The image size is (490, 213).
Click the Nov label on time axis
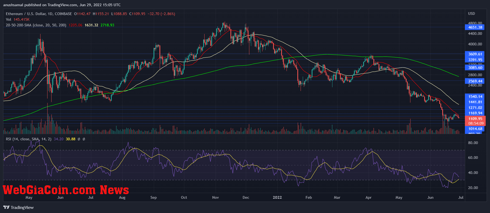[x=215, y=197]
